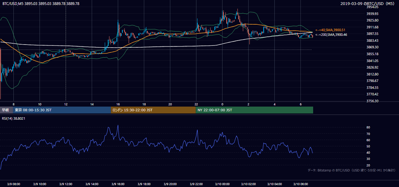The height and width of the screenshot is (187, 399).
Task: Click RSI scale value 30
Action: pos(368,159)
